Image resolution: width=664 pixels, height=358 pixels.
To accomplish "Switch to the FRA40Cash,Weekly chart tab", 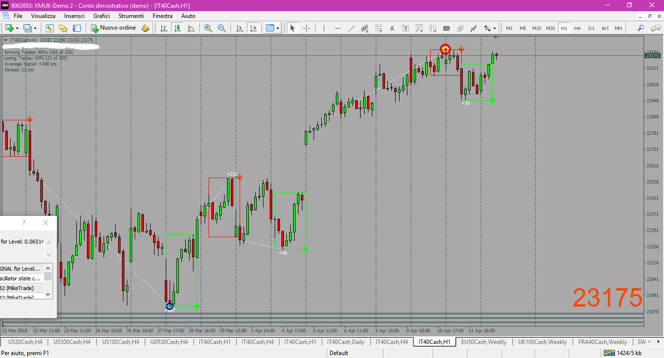I will 603,342.
